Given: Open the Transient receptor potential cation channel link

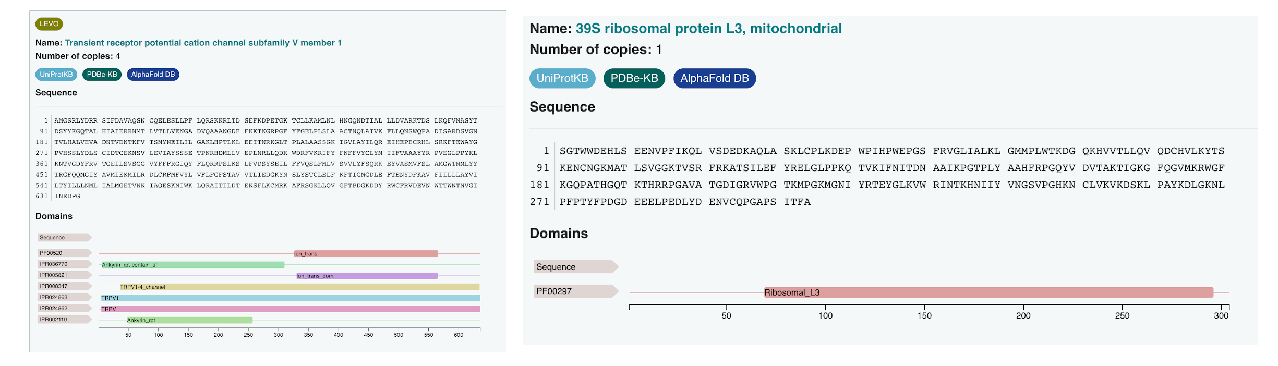Looking at the screenshot, I should [x=203, y=43].
